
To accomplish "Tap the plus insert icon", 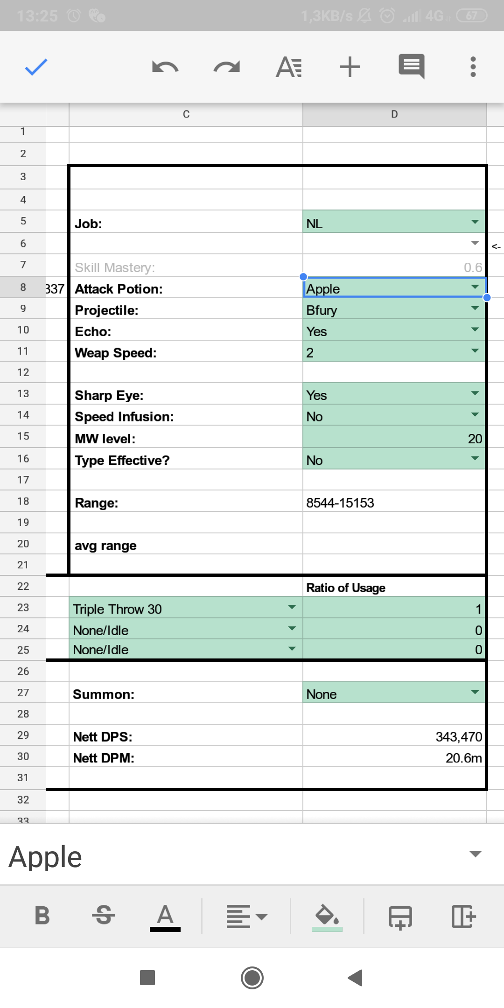I will (350, 67).
